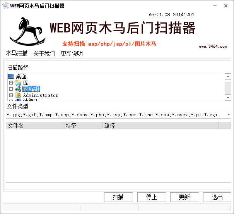Click the 退出 exit button
Image resolution: width=234 pixels, height=214 pixels.
tap(217, 197)
